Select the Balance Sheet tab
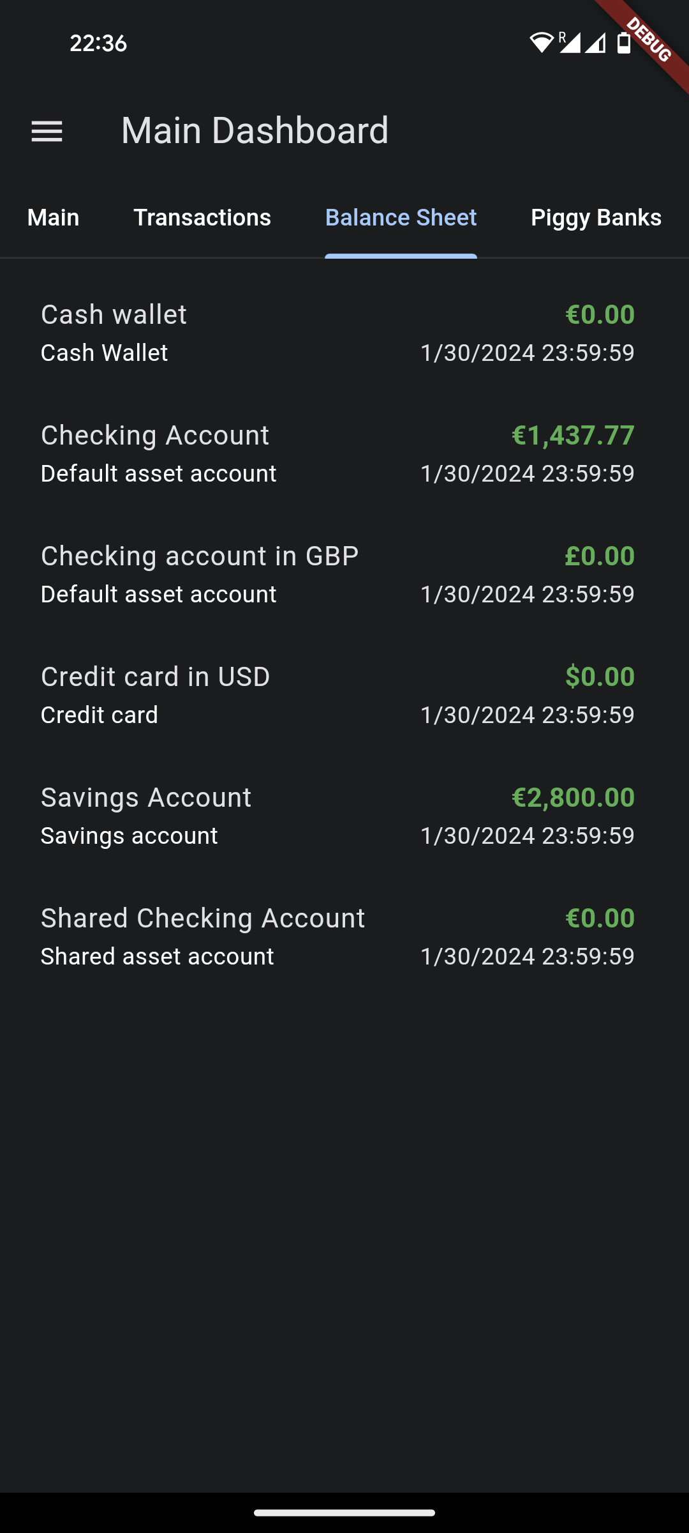 (x=401, y=218)
